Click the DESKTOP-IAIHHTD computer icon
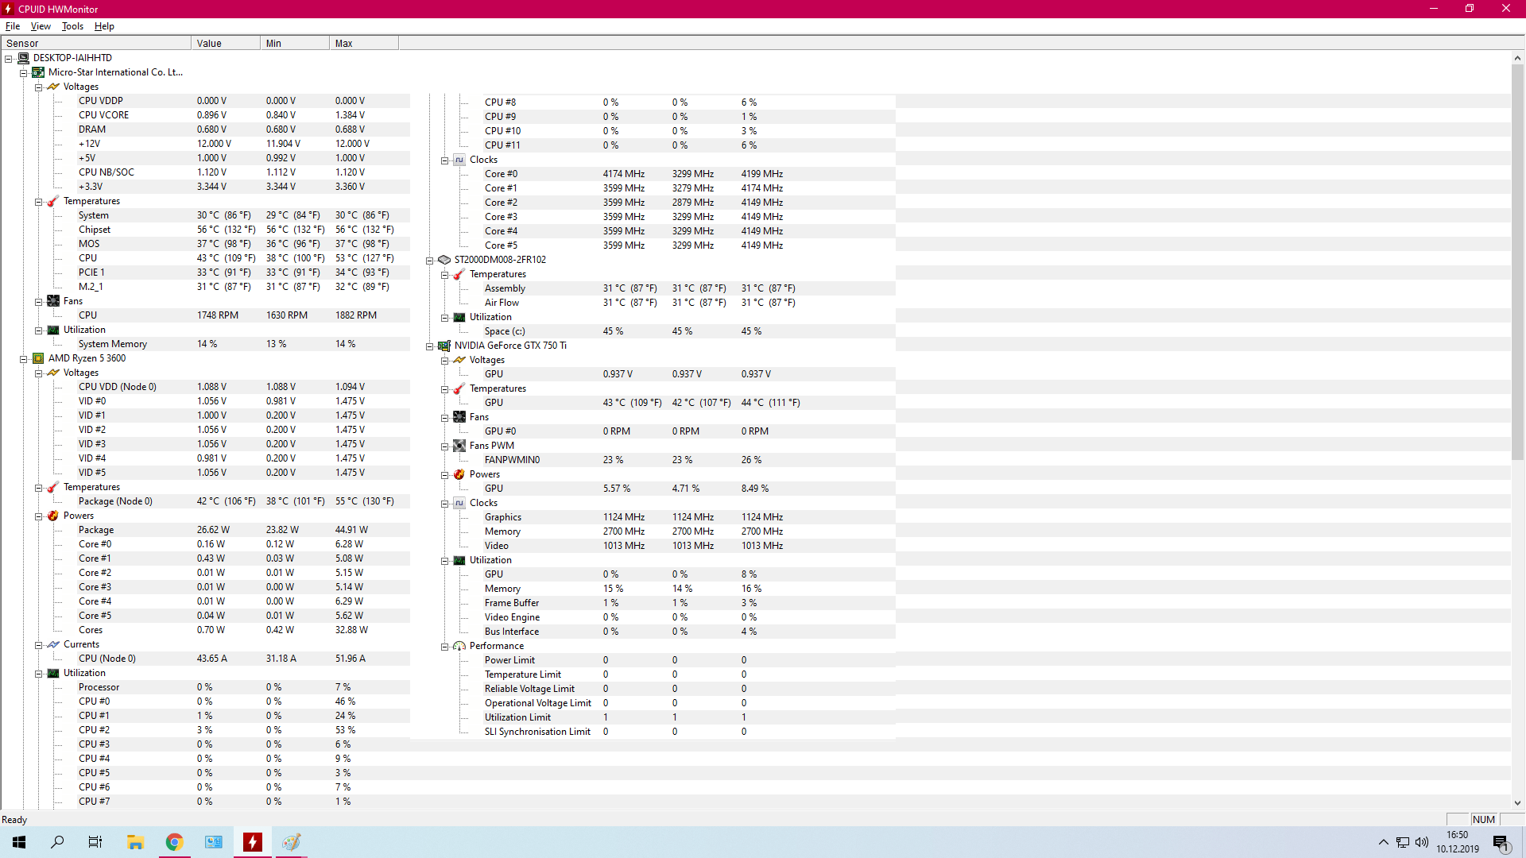 24,58
